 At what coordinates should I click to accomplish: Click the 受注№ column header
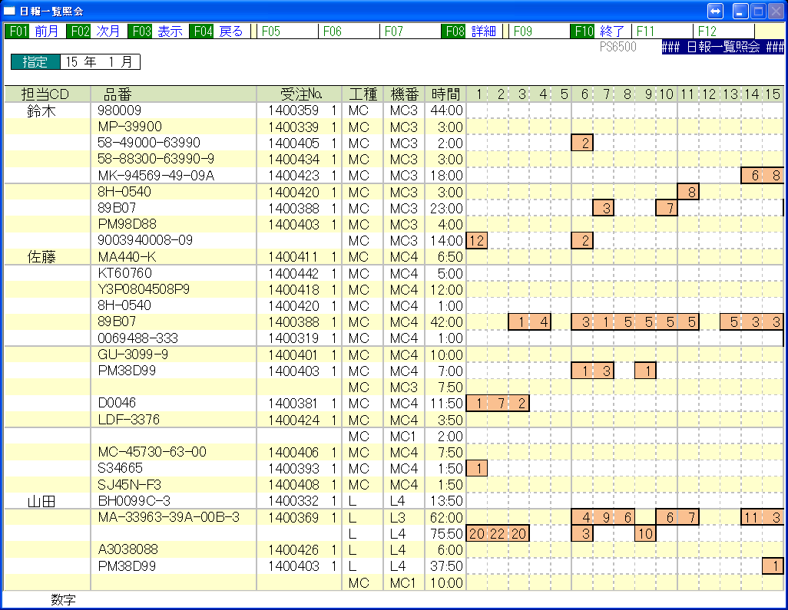300,94
